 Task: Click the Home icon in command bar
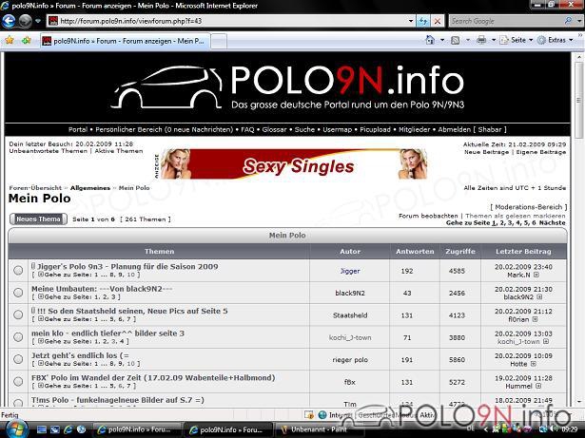coord(430,40)
